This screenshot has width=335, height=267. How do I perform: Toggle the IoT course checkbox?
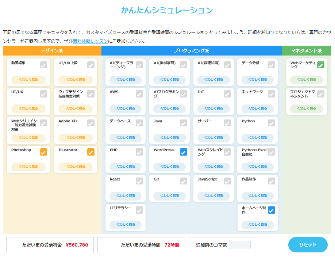(228, 94)
